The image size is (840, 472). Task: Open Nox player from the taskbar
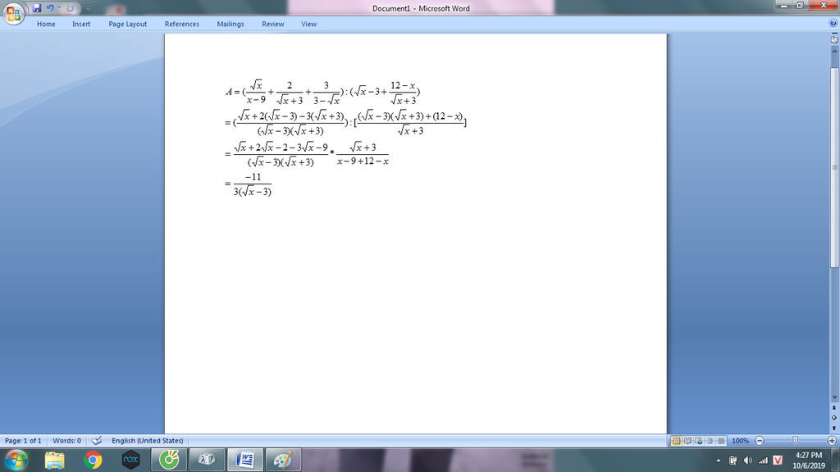[x=130, y=461]
